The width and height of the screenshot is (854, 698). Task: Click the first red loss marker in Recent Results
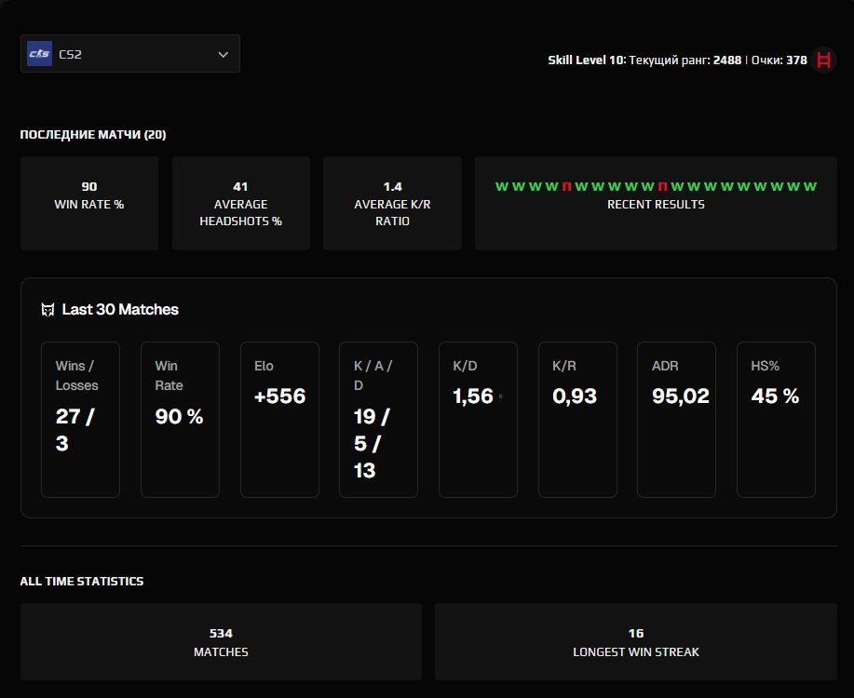[x=566, y=186]
